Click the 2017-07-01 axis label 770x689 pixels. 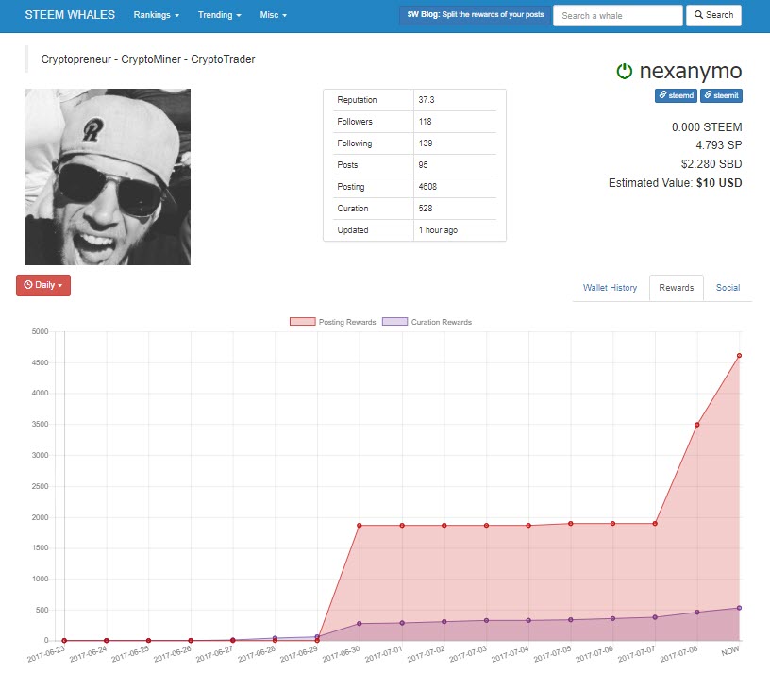point(383,654)
